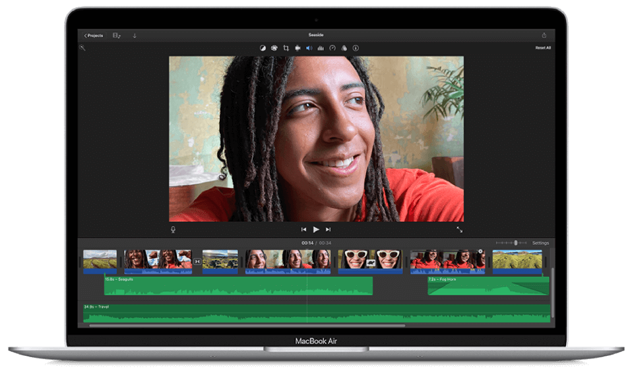
Task: Select the crop tool
Action: tap(286, 48)
